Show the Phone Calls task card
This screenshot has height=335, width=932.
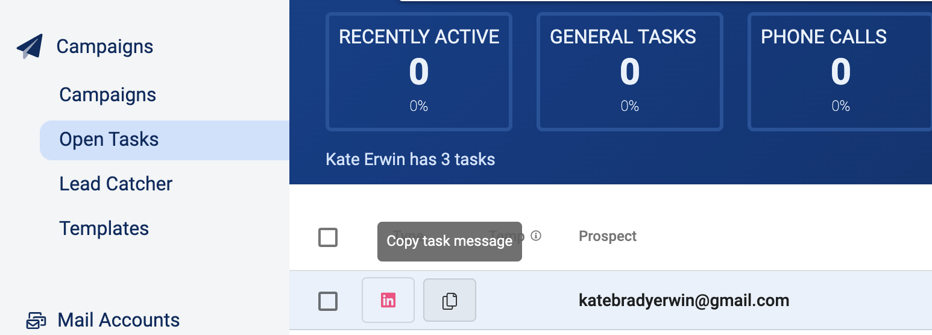pyautogui.click(x=840, y=72)
